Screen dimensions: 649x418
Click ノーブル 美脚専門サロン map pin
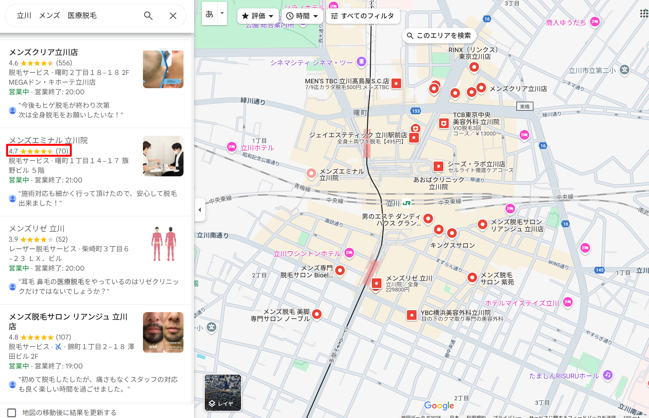(x=317, y=314)
